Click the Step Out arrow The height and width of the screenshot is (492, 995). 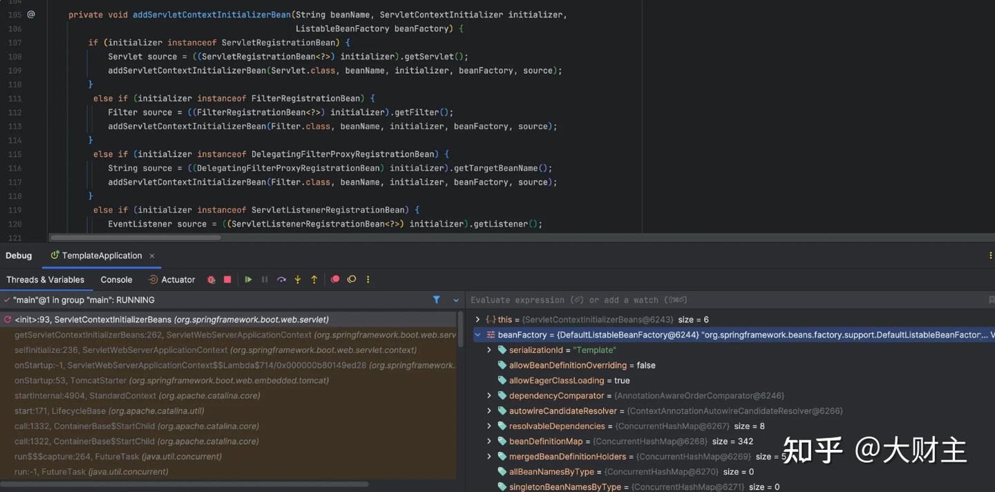[314, 280]
